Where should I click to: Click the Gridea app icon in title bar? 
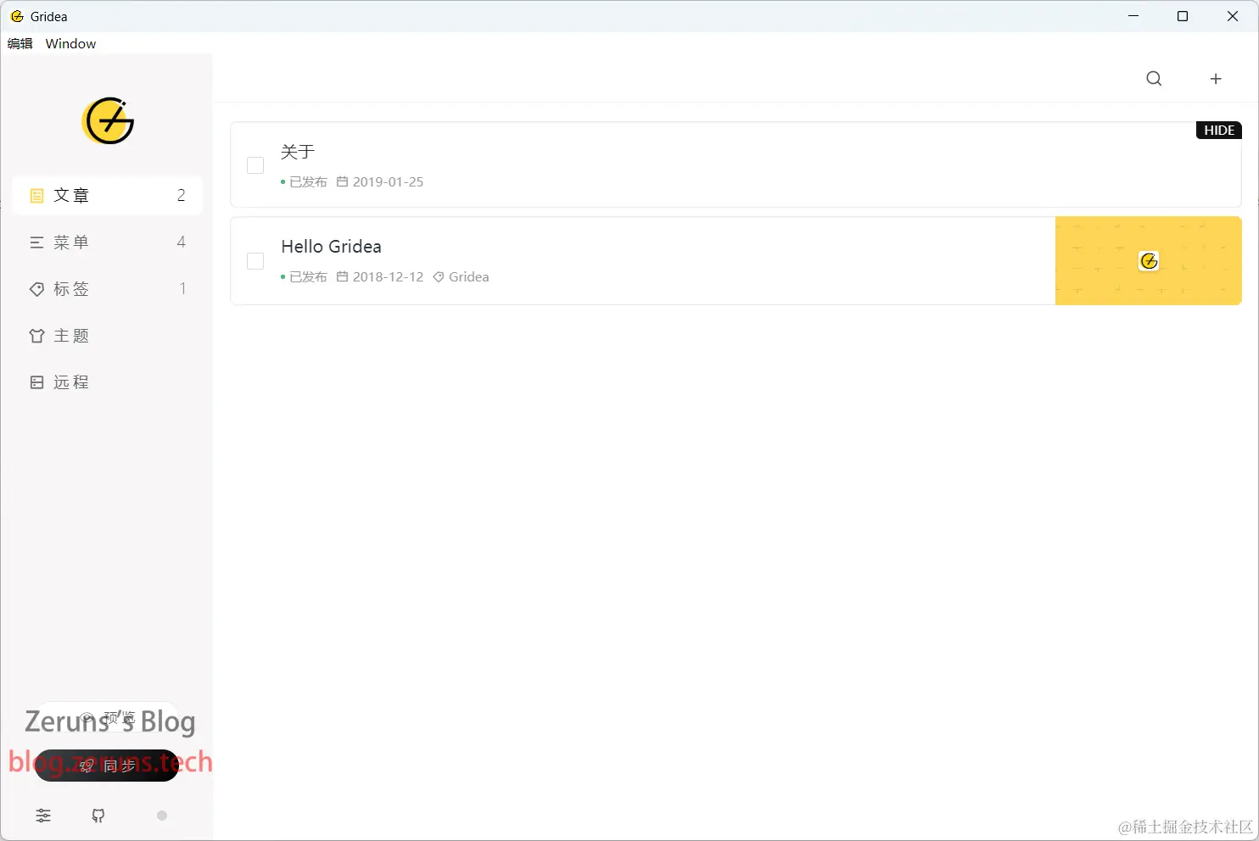point(17,16)
